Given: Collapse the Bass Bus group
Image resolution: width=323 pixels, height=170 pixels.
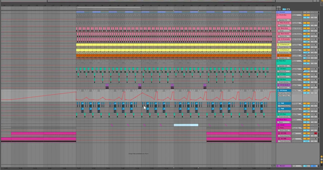Looking at the screenshot, I should 277,61.
